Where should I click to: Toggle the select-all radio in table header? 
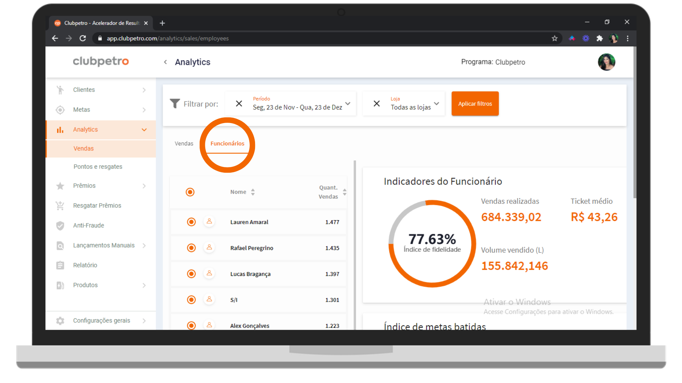tap(190, 192)
